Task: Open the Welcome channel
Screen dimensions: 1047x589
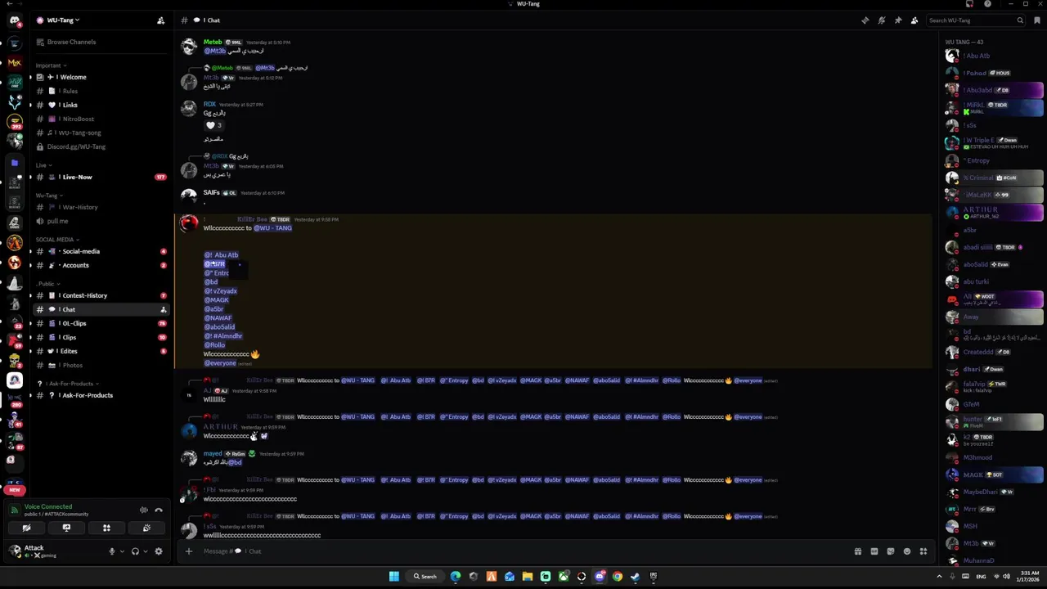Action: [101, 77]
